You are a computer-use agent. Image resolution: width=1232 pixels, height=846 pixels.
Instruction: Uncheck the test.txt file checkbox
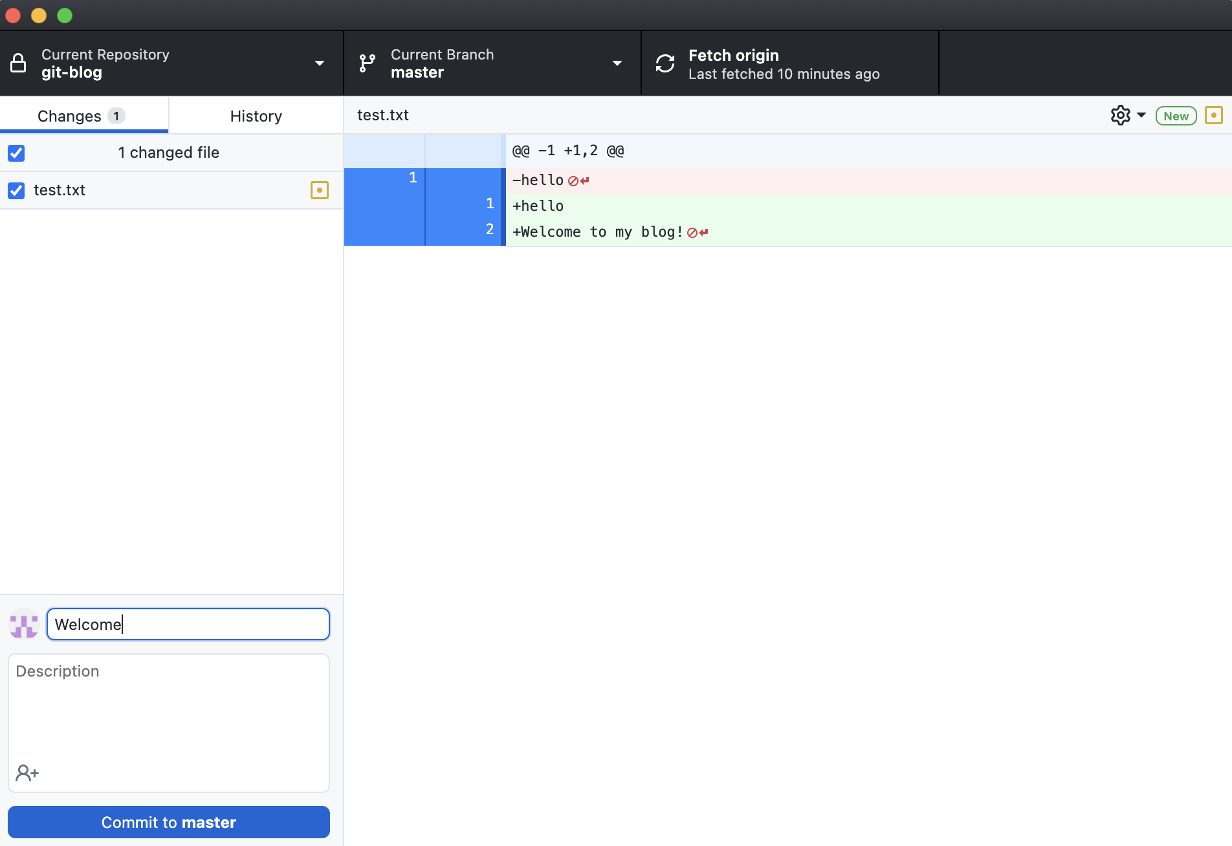click(16, 191)
